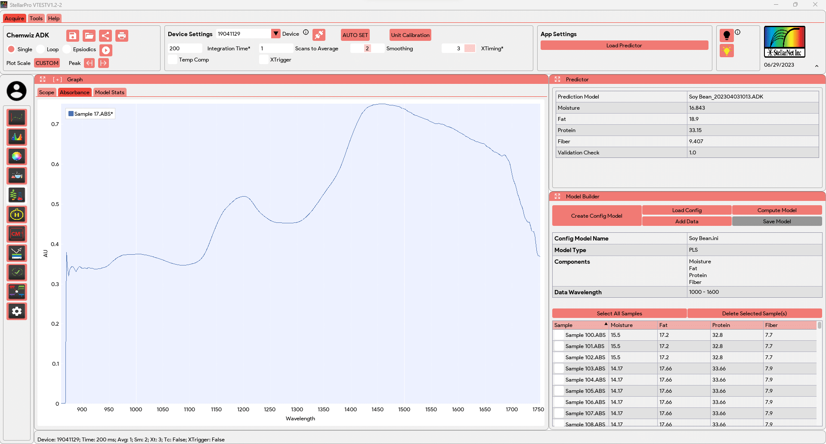The height and width of the screenshot is (444, 826).
Task: Open the device serial number dropdown
Action: [275, 34]
